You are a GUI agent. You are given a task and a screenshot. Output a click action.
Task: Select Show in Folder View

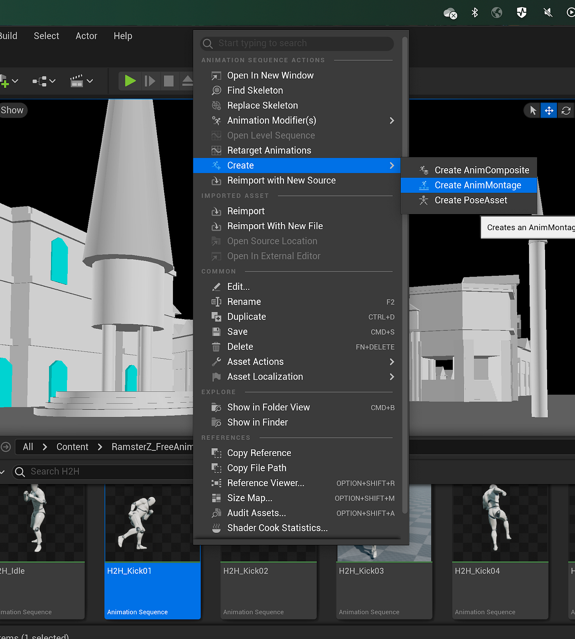297,407
